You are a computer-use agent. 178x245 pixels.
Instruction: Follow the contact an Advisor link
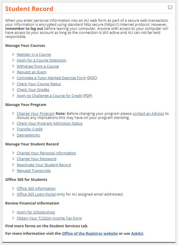click(148, 114)
